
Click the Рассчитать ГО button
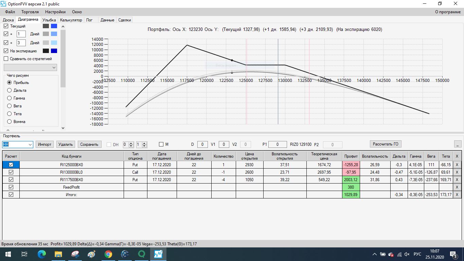(386, 144)
